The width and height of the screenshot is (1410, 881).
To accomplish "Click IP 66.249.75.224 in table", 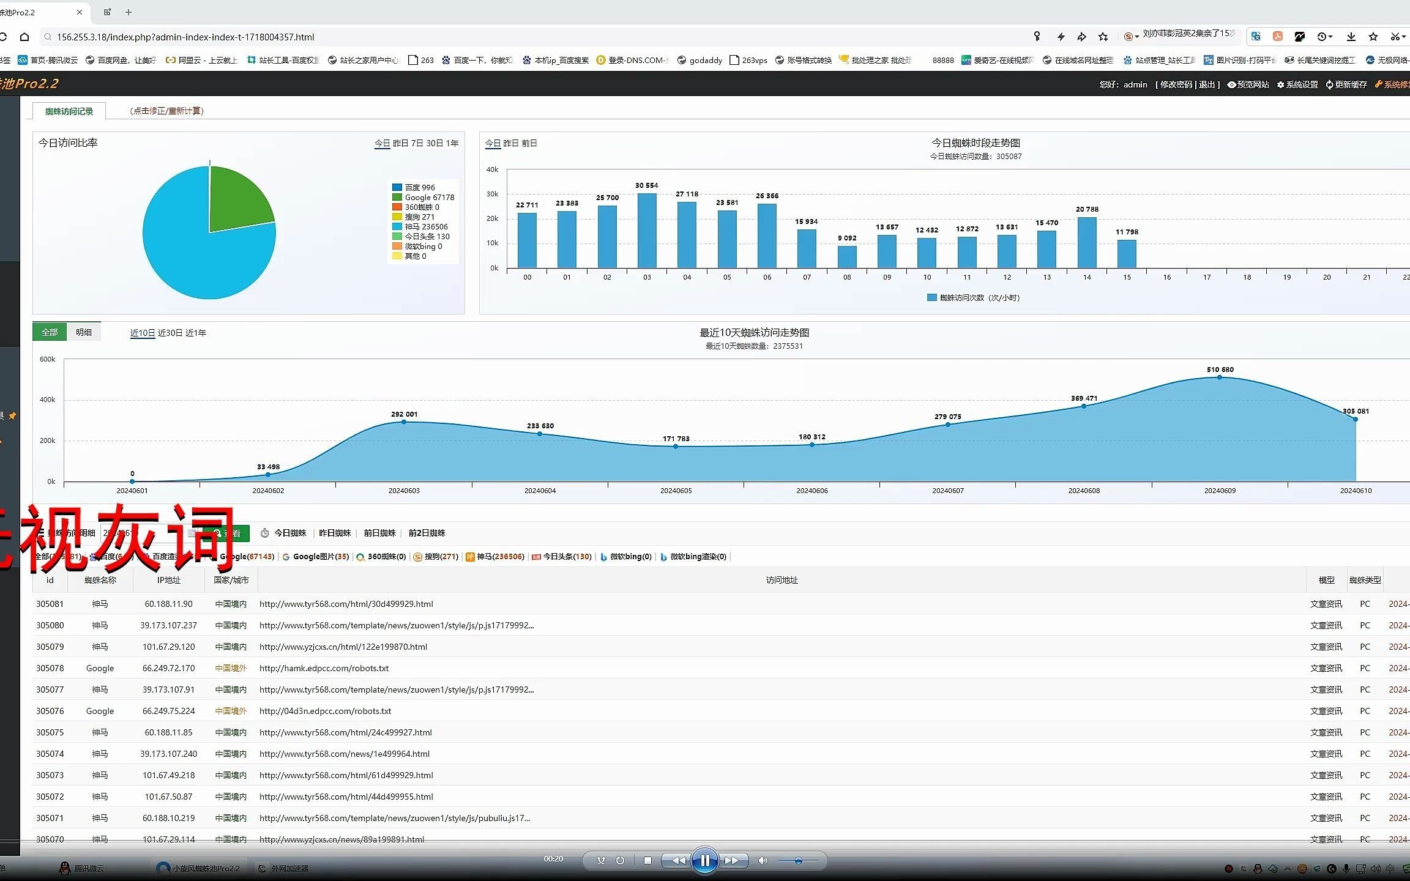I will (x=169, y=711).
